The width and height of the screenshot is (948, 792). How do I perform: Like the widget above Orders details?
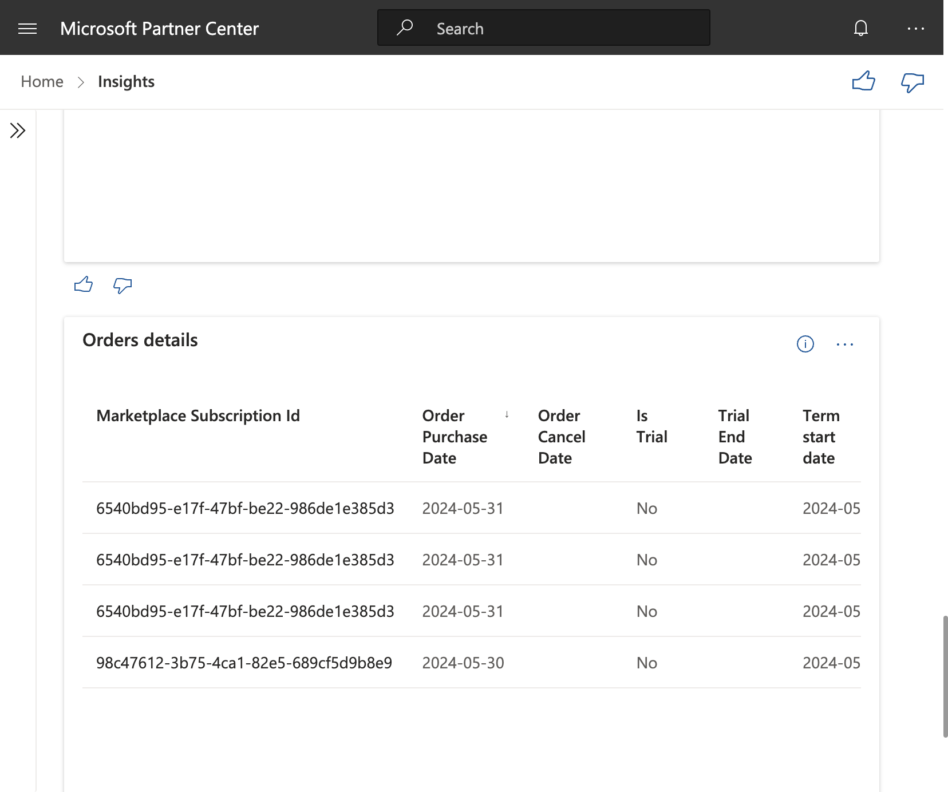[x=84, y=284]
